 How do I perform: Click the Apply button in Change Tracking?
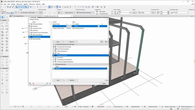pyautogui.click(x=104, y=83)
